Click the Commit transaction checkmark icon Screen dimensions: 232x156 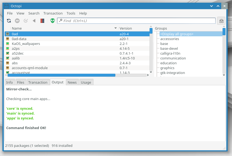[26, 21]
